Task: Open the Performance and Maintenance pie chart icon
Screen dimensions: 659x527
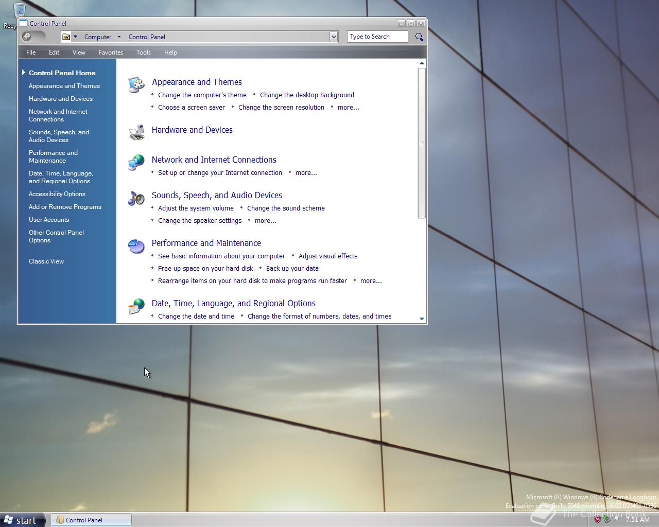Action: (x=136, y=246)
